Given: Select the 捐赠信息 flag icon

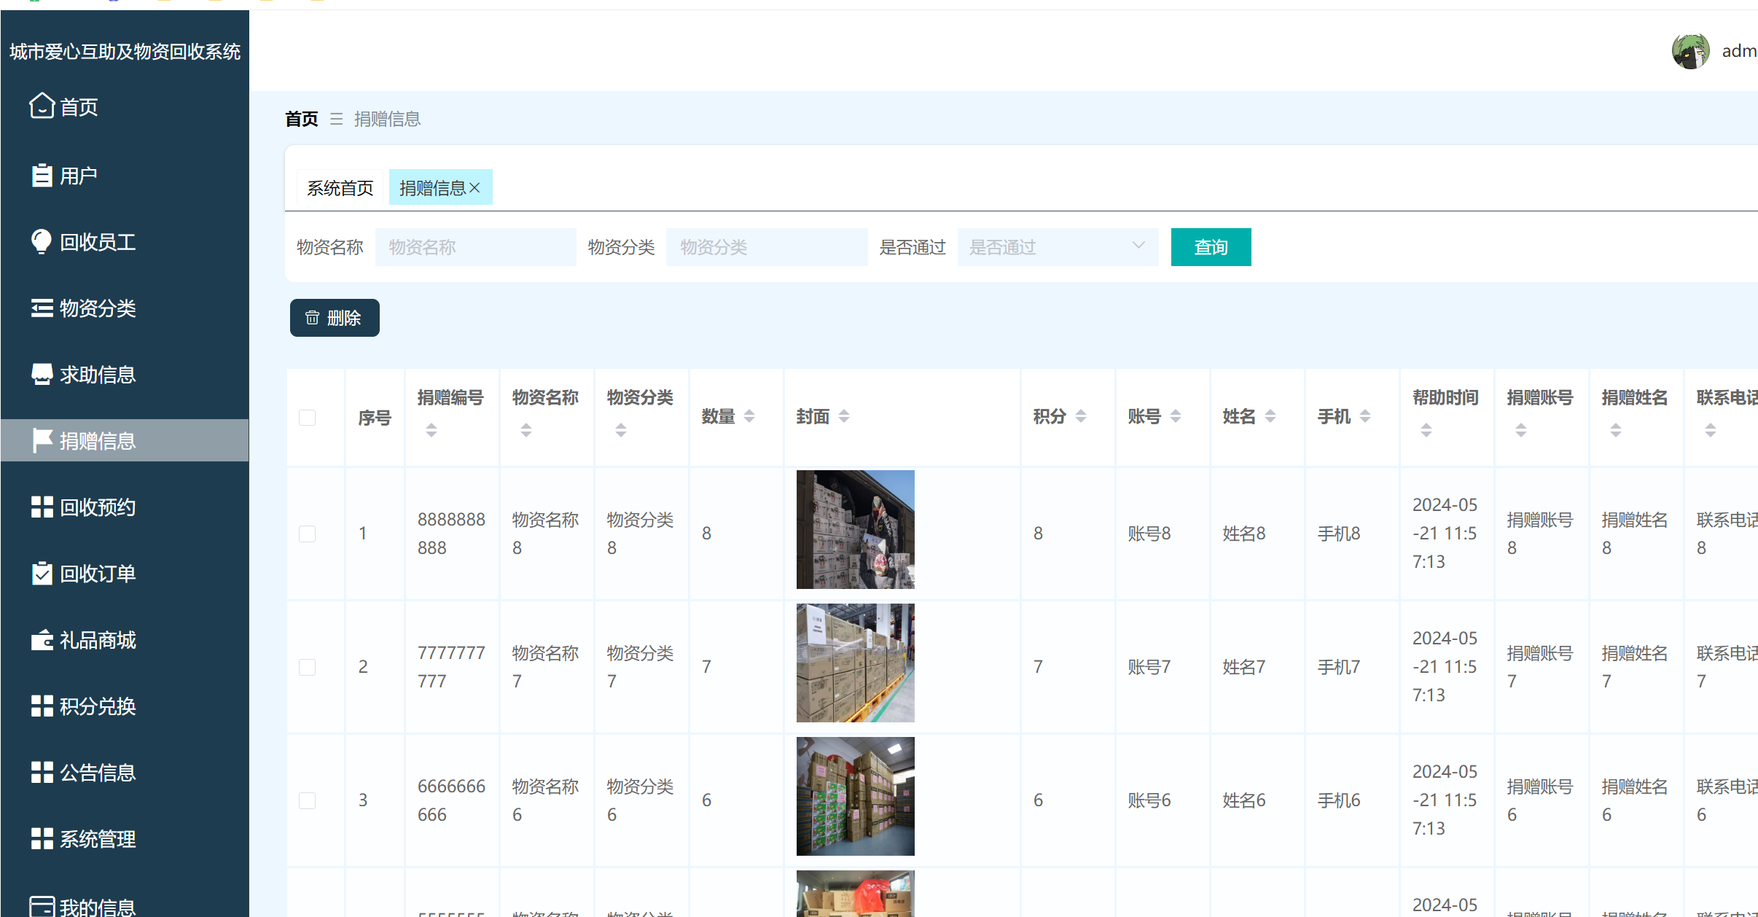Looking at the screenshot, I should tap(42, 440).
